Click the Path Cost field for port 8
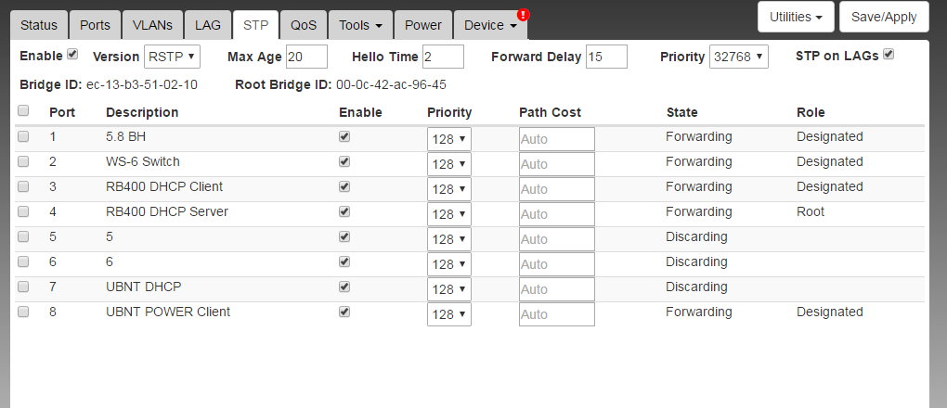This screenshot has height=408, width=947. coord(556,314)
